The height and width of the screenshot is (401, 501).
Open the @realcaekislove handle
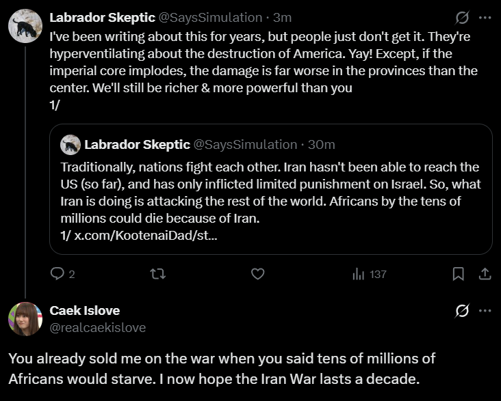click(x=97, y=327)
